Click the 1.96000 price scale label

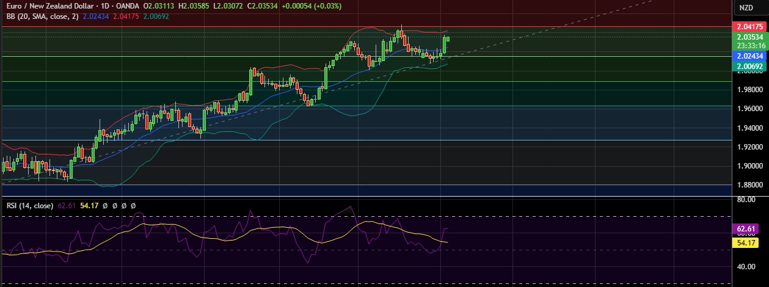pyautogui.click(x=749, y=109)
